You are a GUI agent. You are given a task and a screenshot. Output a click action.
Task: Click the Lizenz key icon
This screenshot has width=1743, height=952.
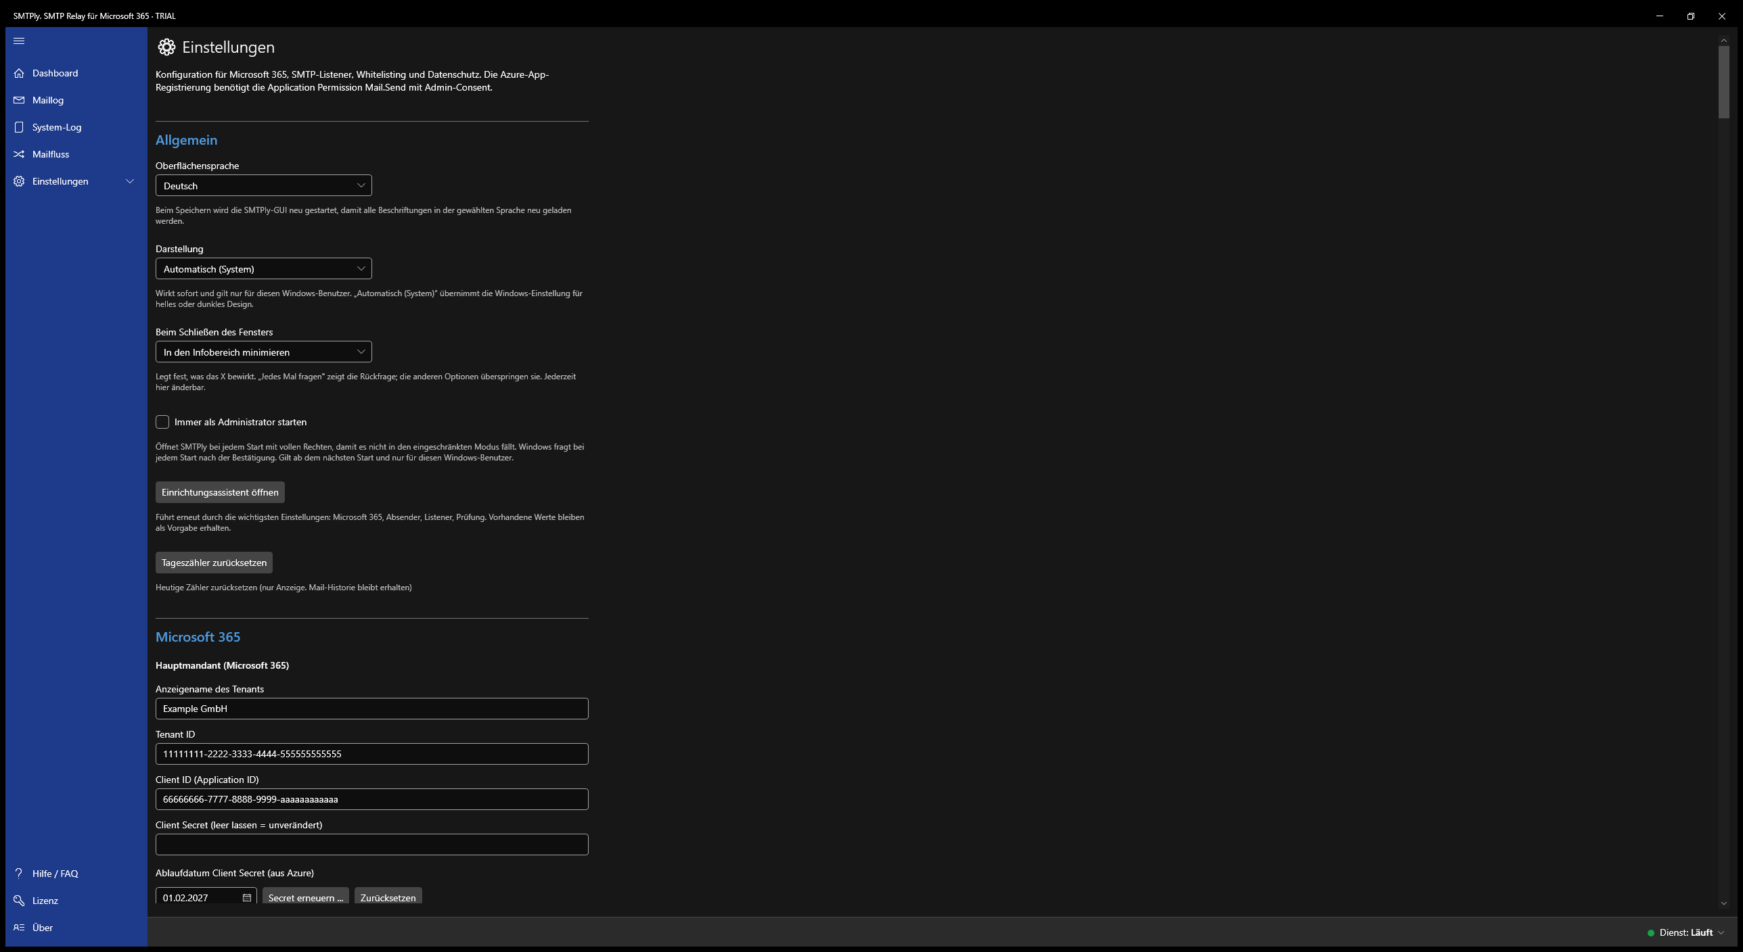19,900
